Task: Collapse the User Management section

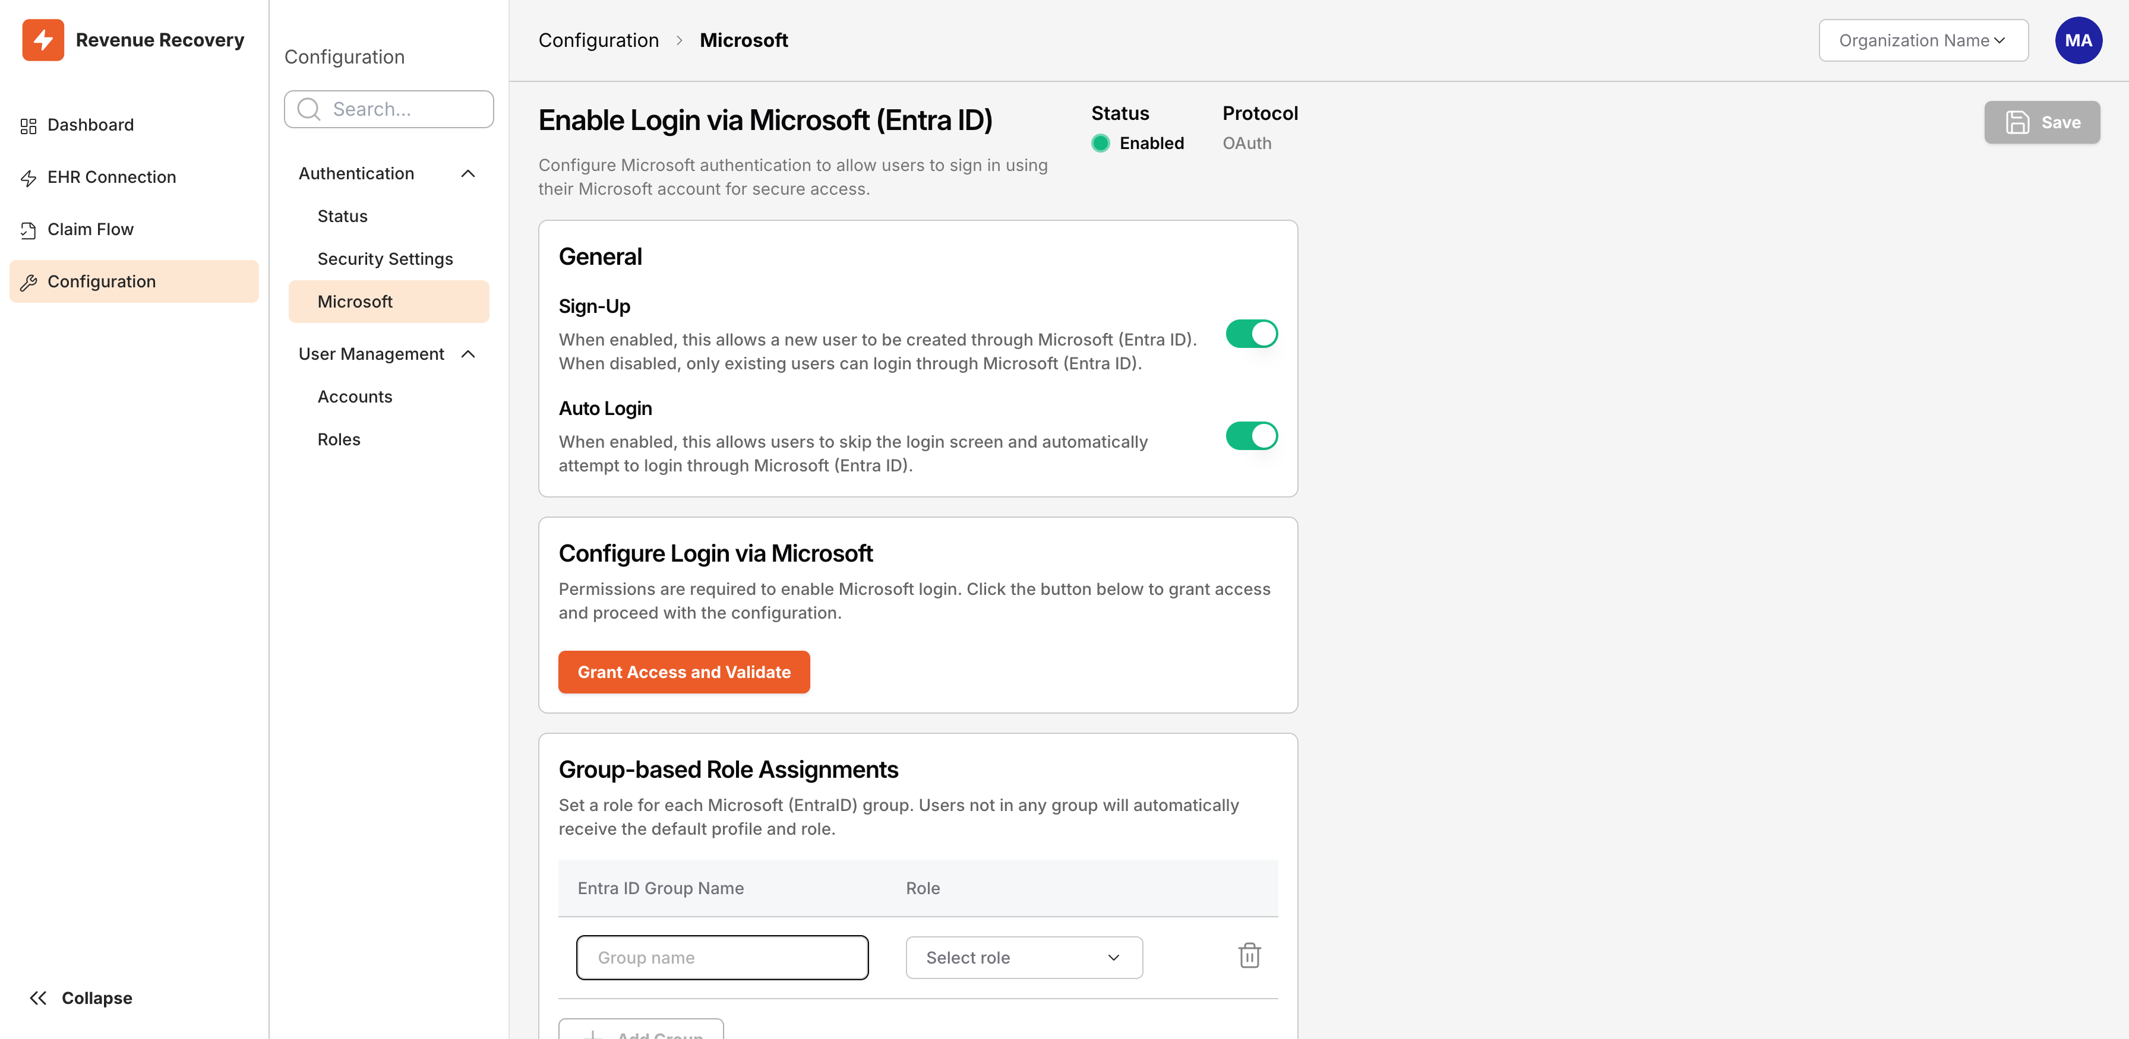Action: pyautogui.click(x=469, y=353)
